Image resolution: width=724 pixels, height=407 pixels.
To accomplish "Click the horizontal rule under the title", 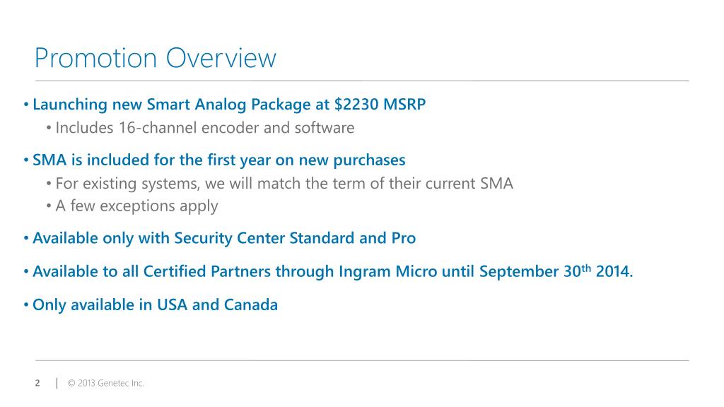I will tap(362, 81).
